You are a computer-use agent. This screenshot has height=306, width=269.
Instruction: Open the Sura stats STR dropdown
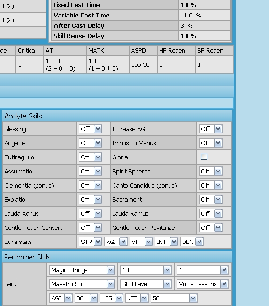tap(91, 242)
